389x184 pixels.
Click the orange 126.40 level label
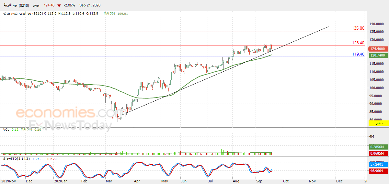pos(358,43)
